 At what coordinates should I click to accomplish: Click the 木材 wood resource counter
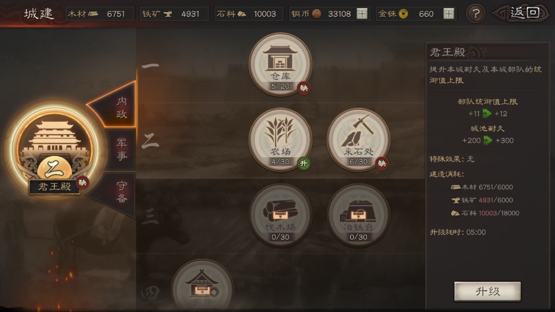(x=100, y=14)
